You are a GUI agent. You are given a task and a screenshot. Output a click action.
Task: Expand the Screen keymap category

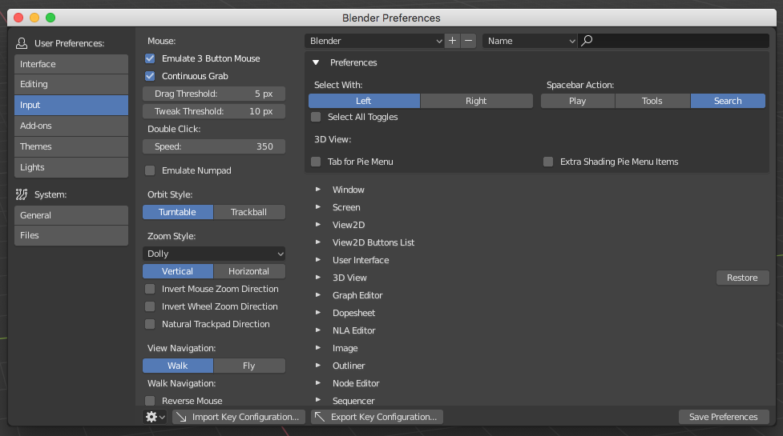317,206
